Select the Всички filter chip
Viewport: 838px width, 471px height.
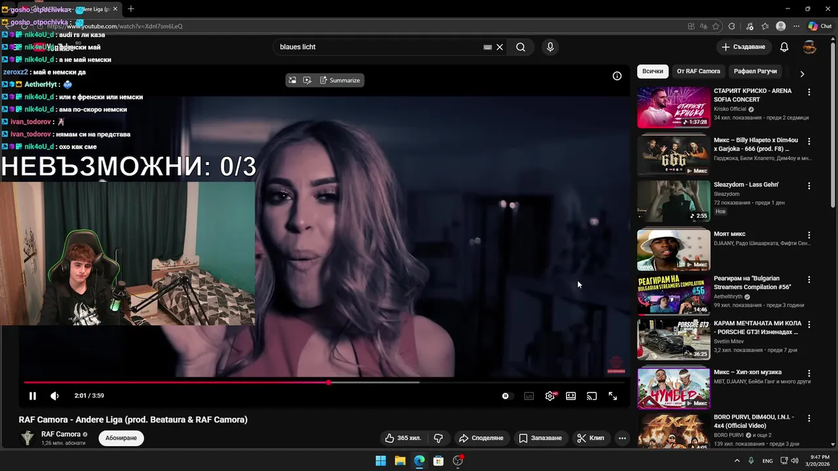coord(652,71)
